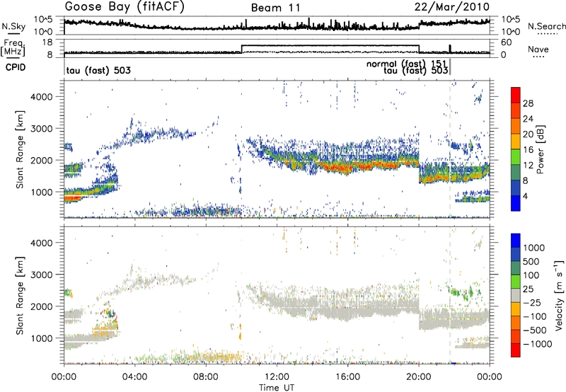Click the 'Time UT' axis title
Screen dimensions: 566x392
[x=277, y=388]
